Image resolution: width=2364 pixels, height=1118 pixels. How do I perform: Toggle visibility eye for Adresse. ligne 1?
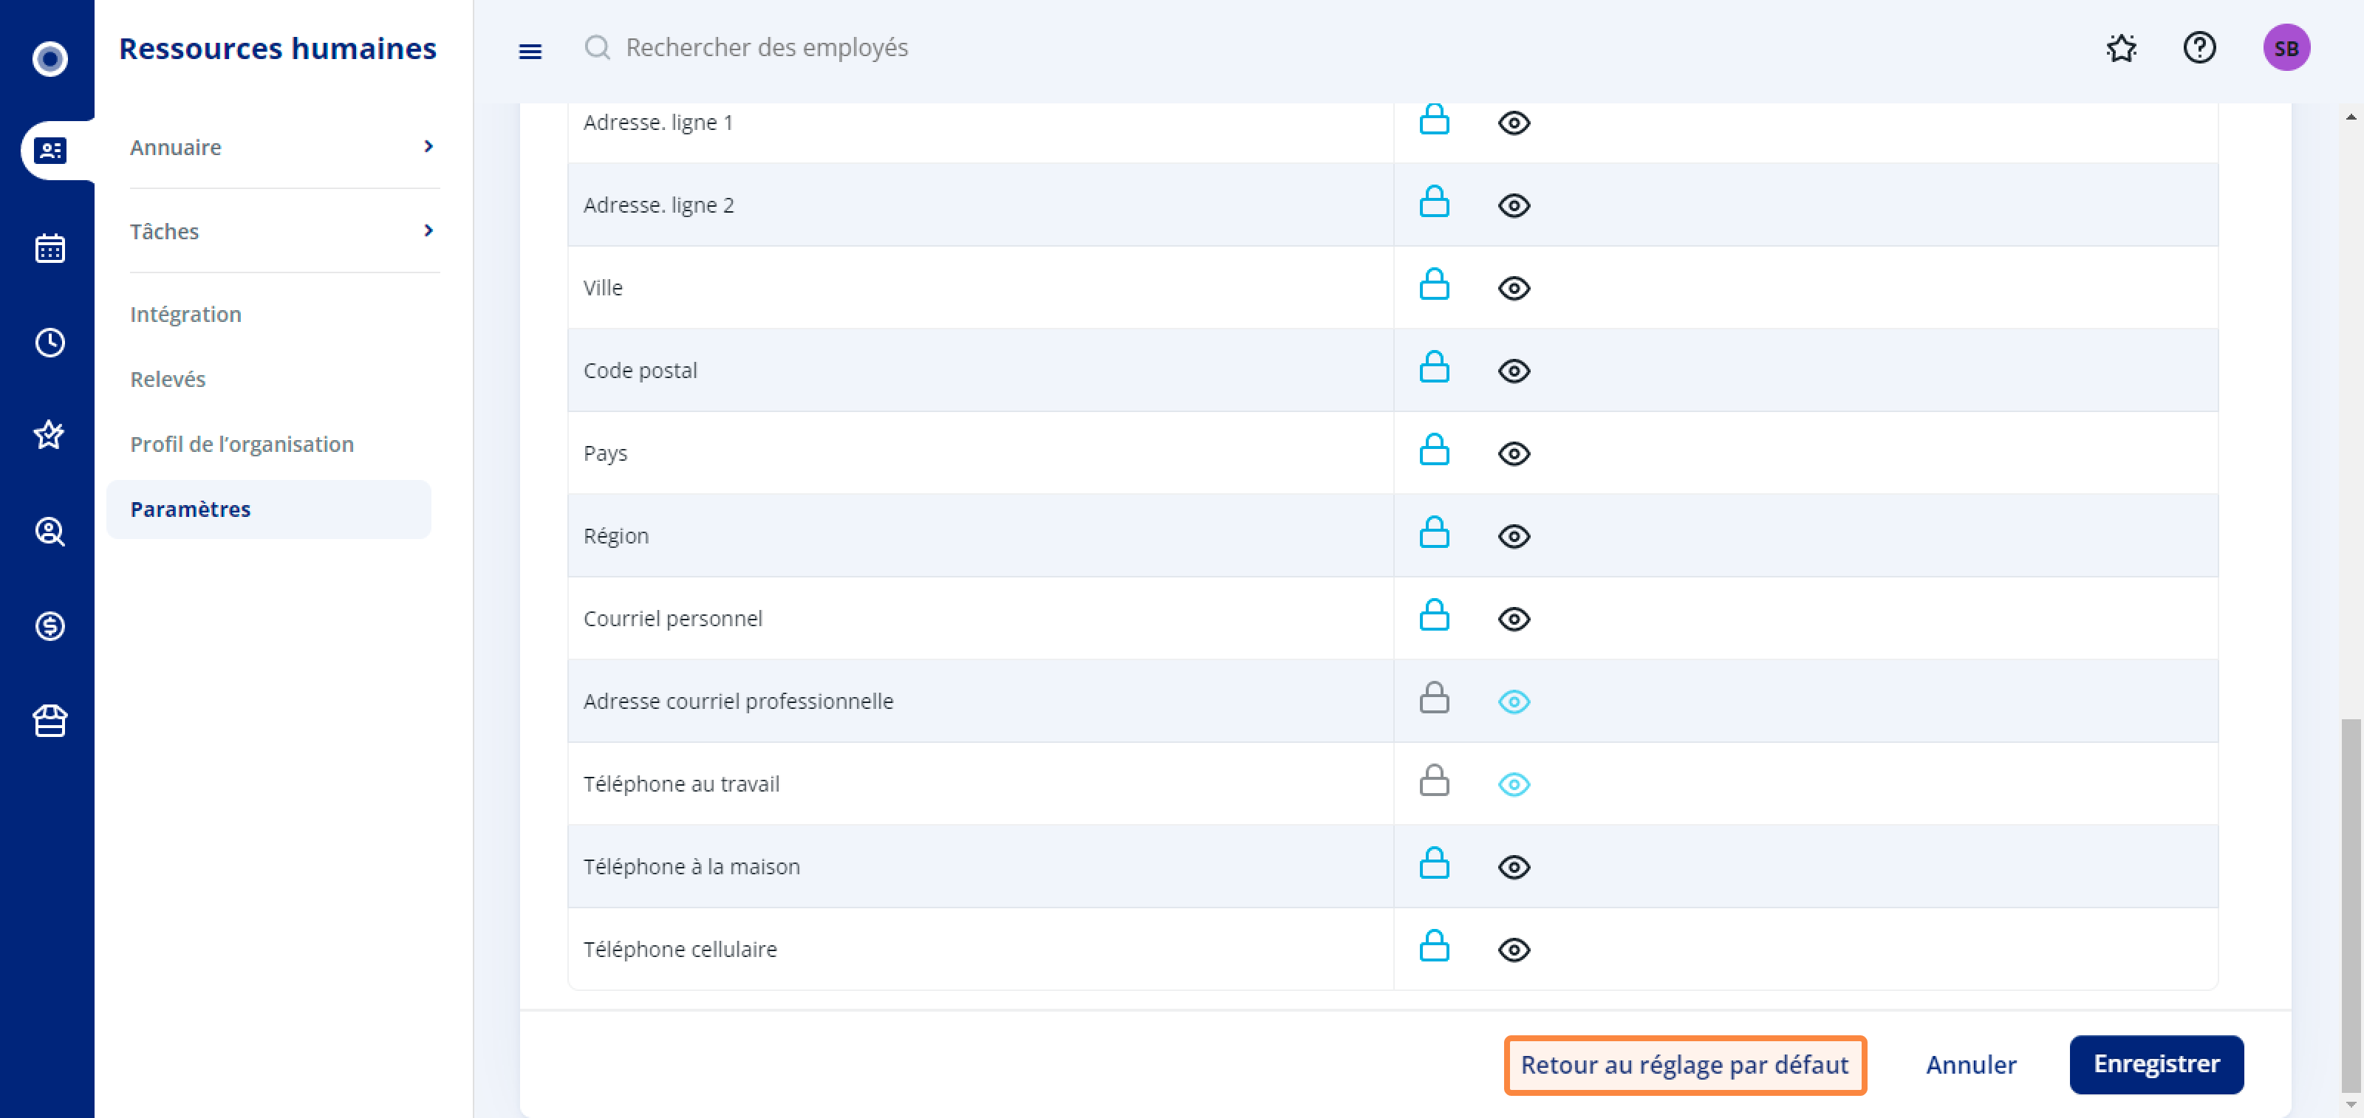pos(1513,123)
